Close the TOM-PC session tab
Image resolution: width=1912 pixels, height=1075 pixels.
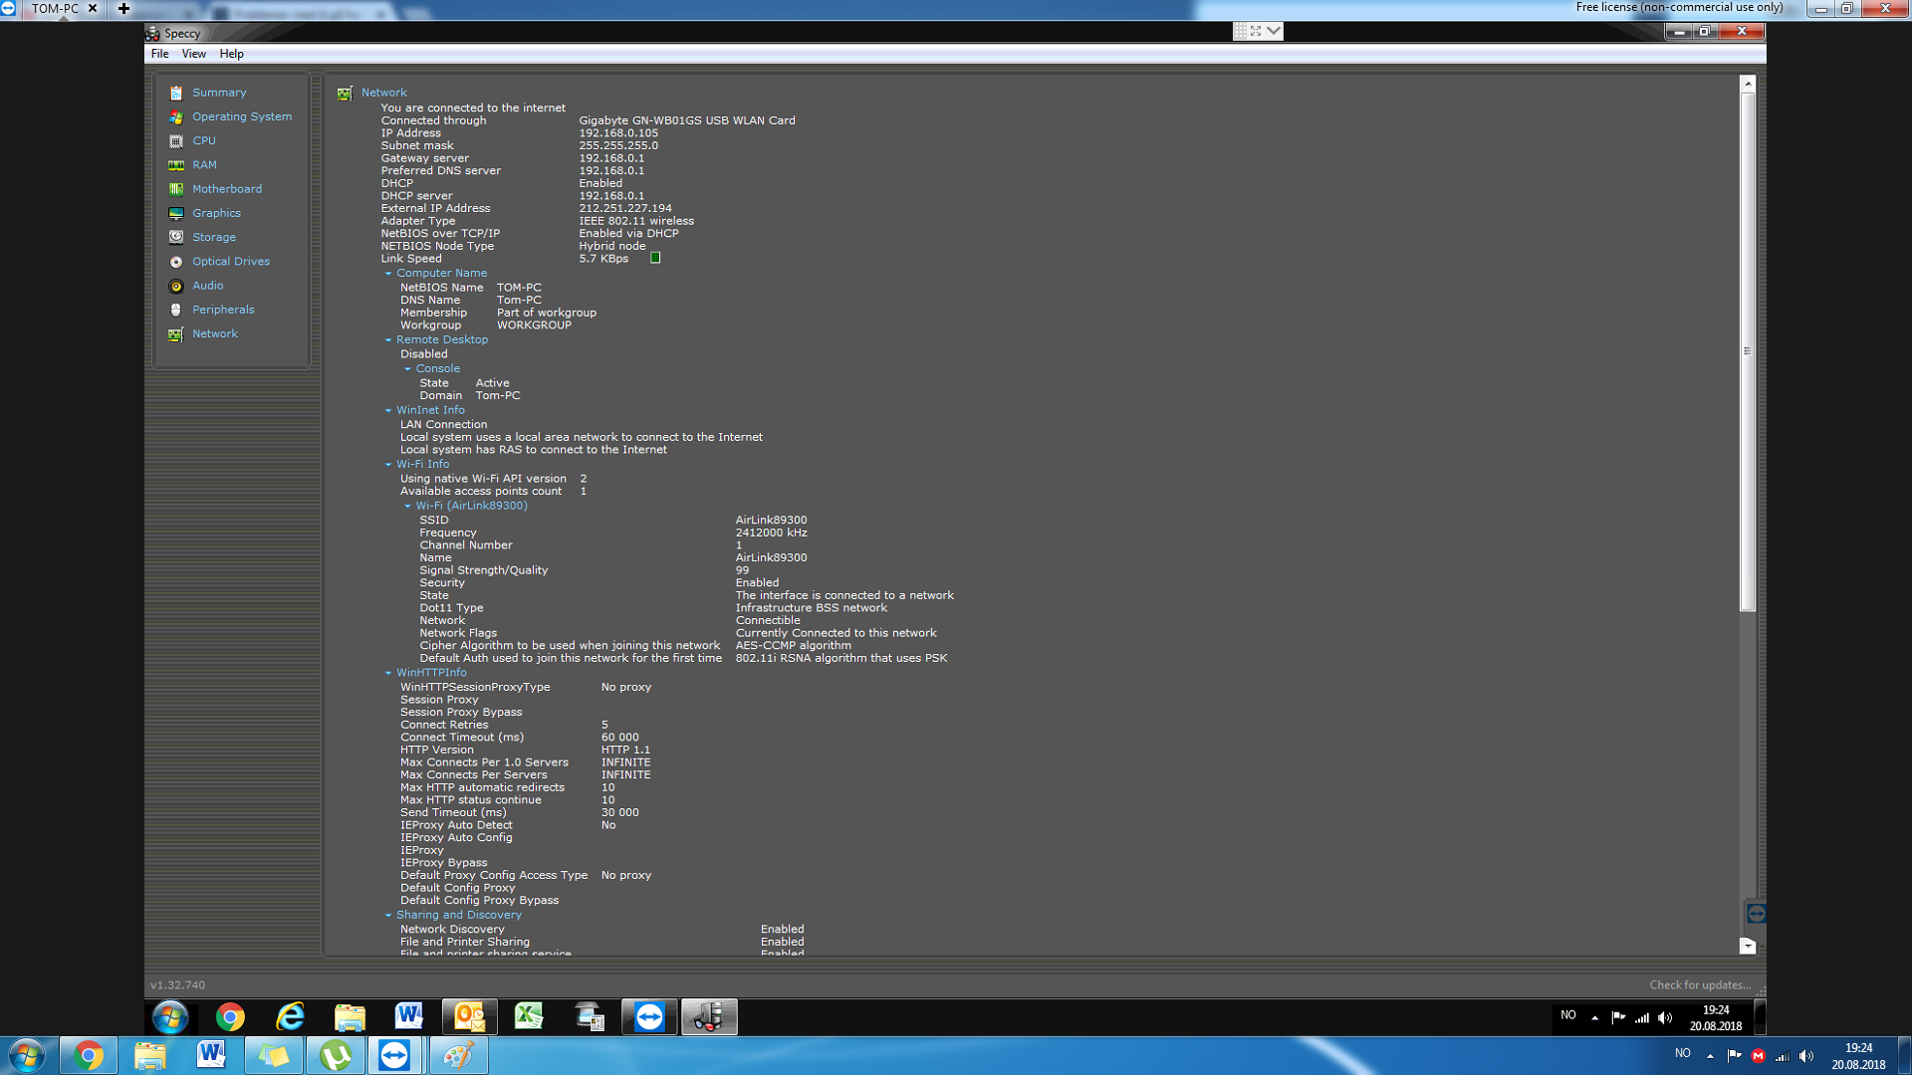click(x=93, y=8)
